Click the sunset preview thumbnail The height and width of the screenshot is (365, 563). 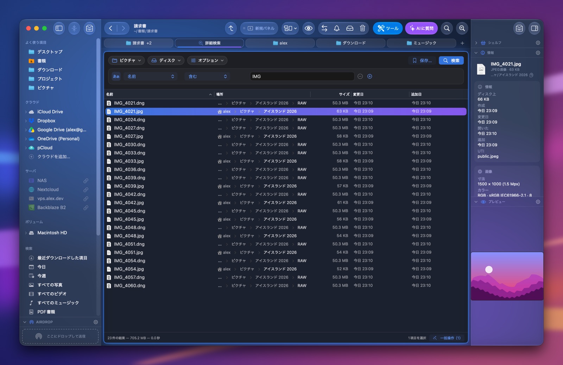(x=507, y=276)
